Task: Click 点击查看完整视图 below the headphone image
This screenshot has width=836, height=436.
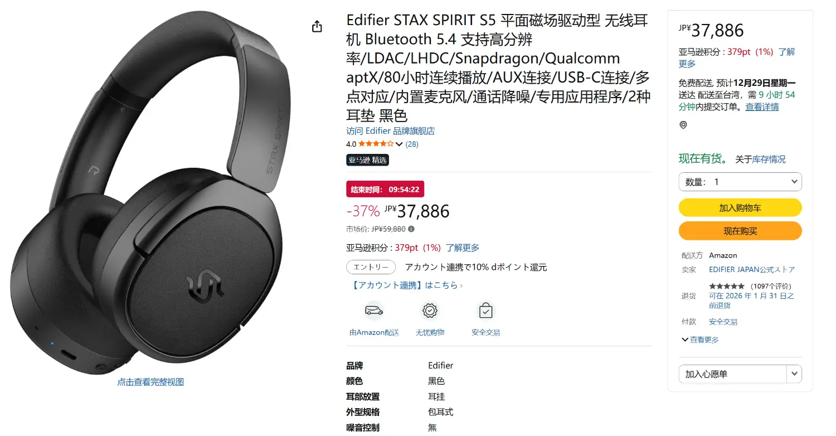Action: tap(150, 382)
